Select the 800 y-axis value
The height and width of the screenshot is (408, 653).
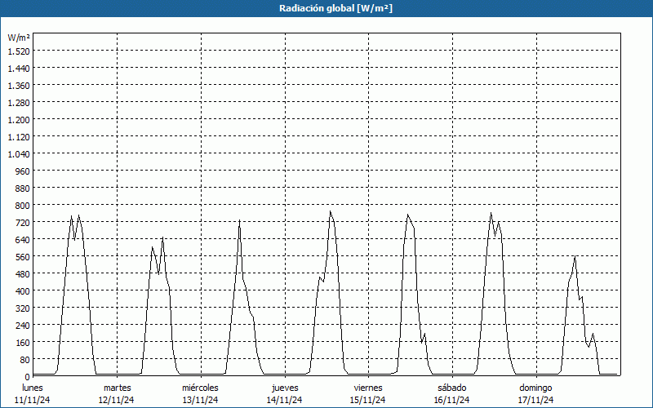[23, 206]
